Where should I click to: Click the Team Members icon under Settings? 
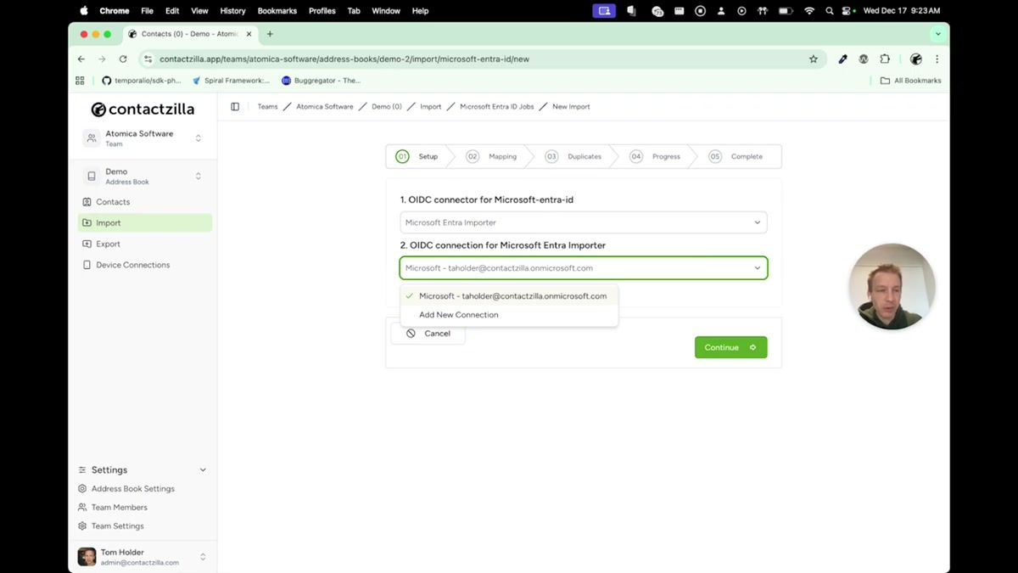[x=81, y=507]
